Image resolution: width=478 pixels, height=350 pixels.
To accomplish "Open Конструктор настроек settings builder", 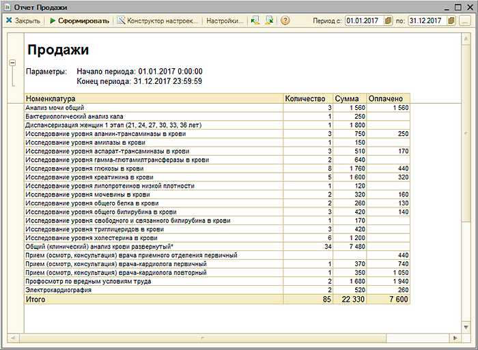I will pos(158,20).
